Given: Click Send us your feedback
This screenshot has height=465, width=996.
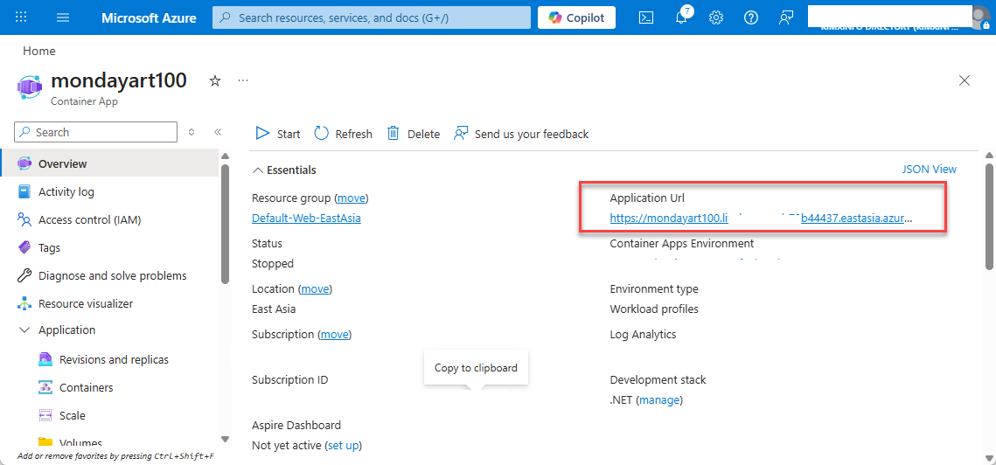Looking at the screenshot, I should click(521, 134).
